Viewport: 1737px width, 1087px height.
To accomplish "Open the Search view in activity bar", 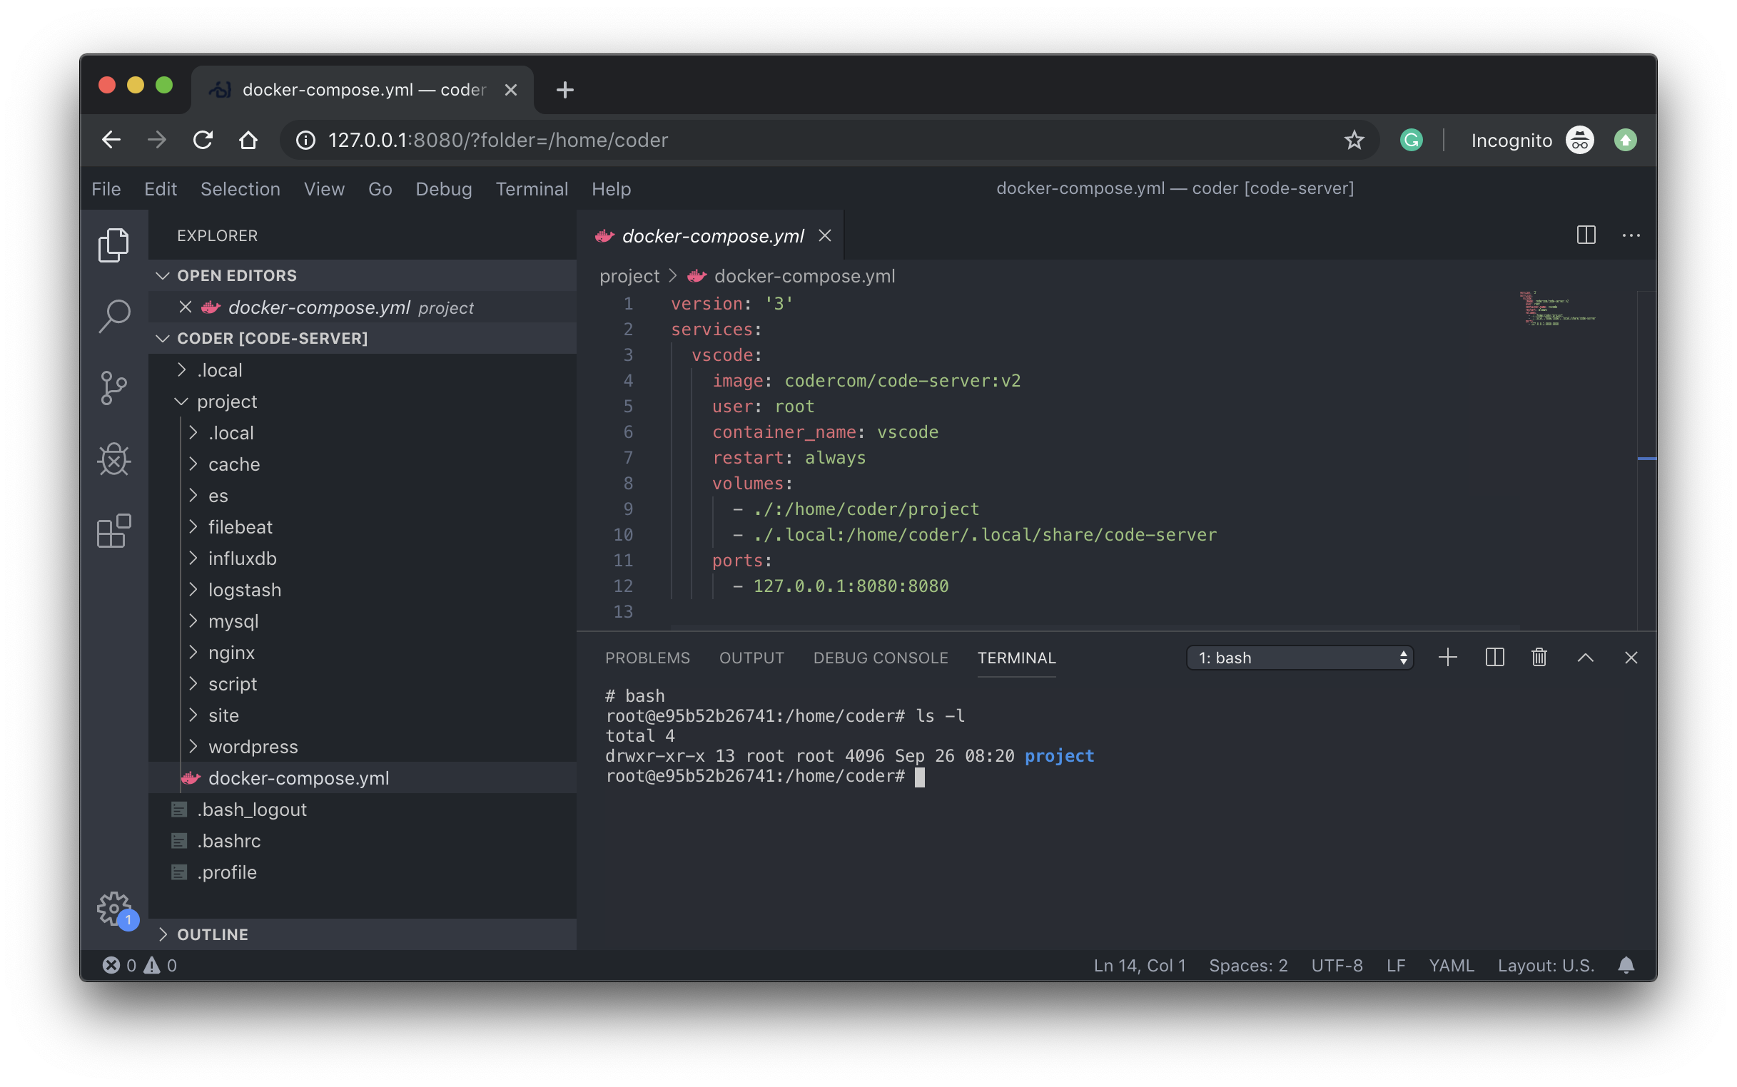I will 113,315.
